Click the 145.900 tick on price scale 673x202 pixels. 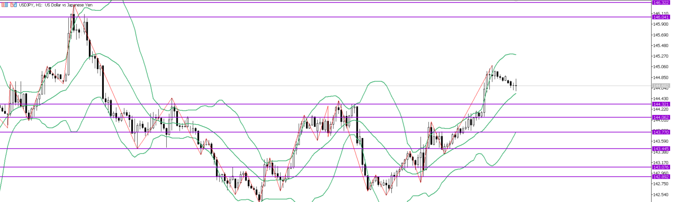coord(661,24)
